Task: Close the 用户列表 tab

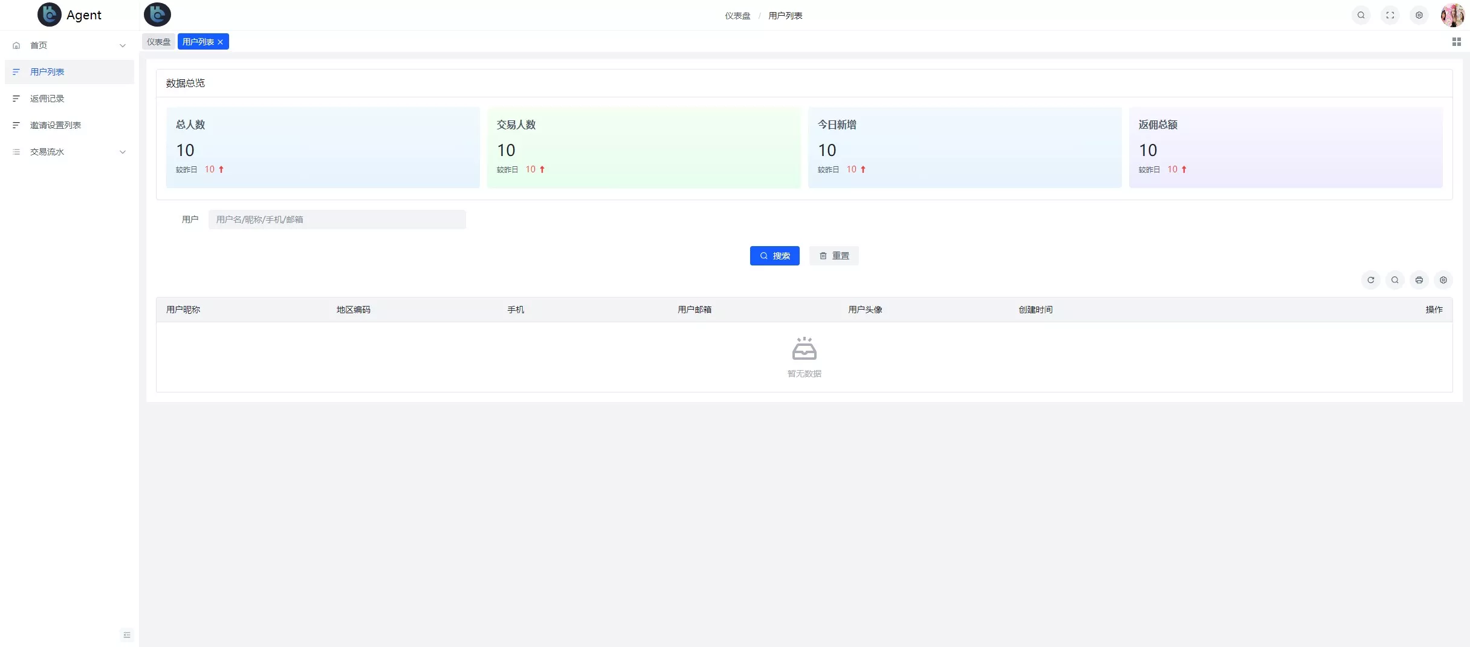Action: pyautogui.click(x=221, y=42)
